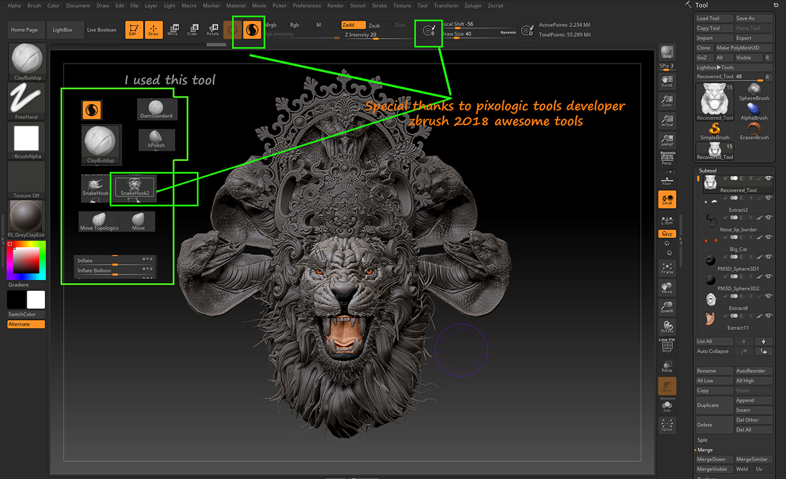Hide Extract2 subtool with its eye icon
The width and height of the screenshot is (786, 479).
pyautogui.click(x=769, y=198)
